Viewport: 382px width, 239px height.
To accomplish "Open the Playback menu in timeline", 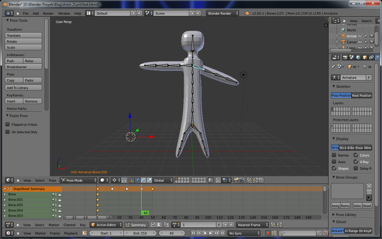I will click(x=71, y=233).
